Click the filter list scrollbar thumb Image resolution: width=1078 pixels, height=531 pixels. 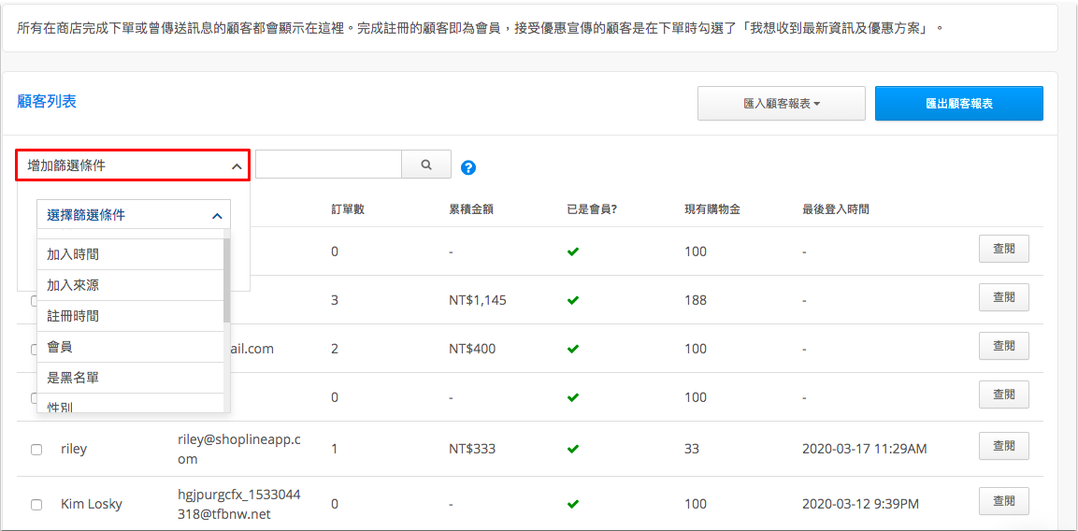click(227, 280)
